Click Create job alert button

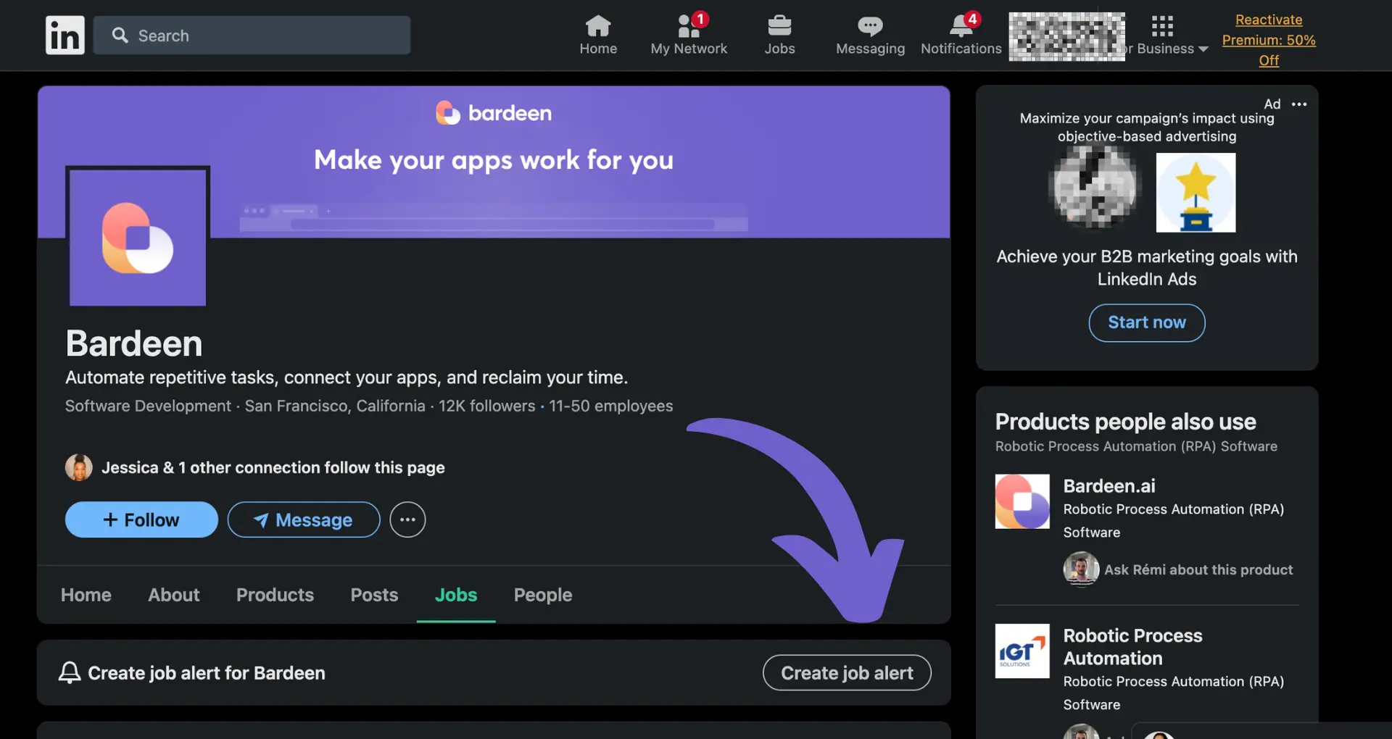point(847,672)
